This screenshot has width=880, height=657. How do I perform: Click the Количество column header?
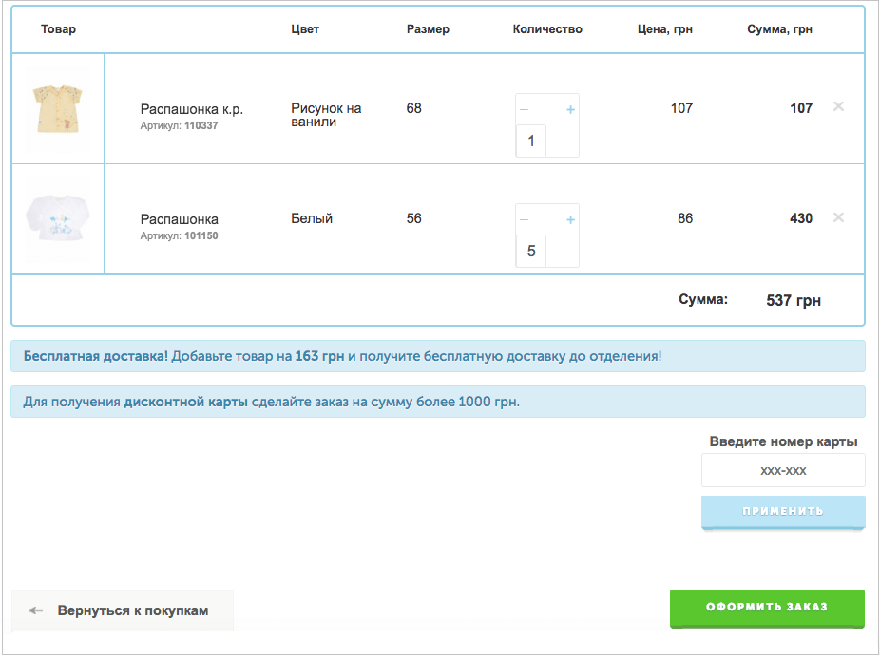pyautogui.click(x=547, y=29)
